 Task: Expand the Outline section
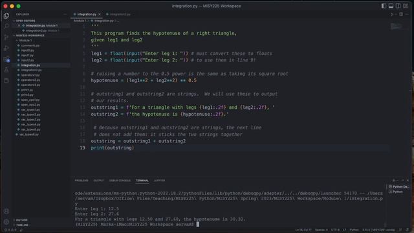coord(21,220)
